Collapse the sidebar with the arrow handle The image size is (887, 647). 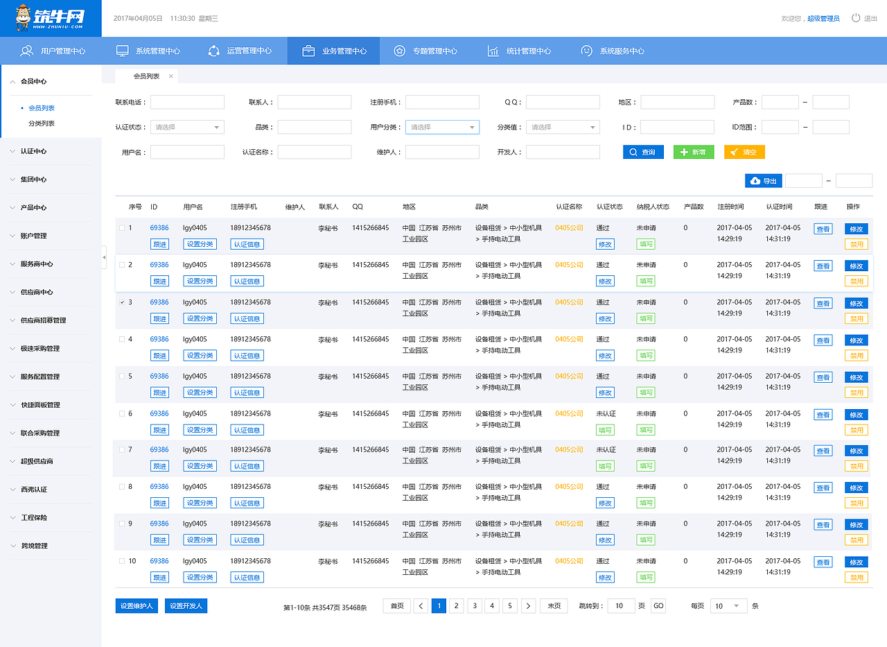pos(104,257)
